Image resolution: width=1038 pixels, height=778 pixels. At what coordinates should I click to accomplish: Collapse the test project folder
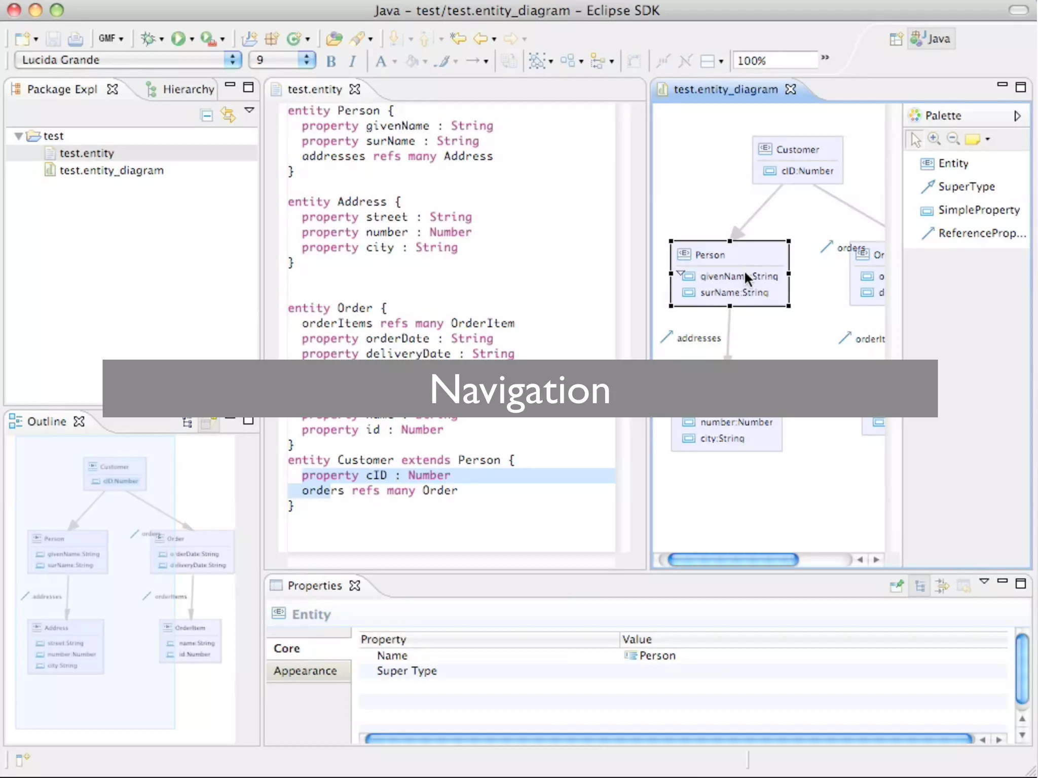tap(19, 136)
